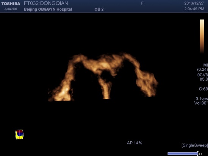The height and width of the screenshot is (156, 208).
Task: Select the MI (0.24) readout
Action: click(203, 67)
